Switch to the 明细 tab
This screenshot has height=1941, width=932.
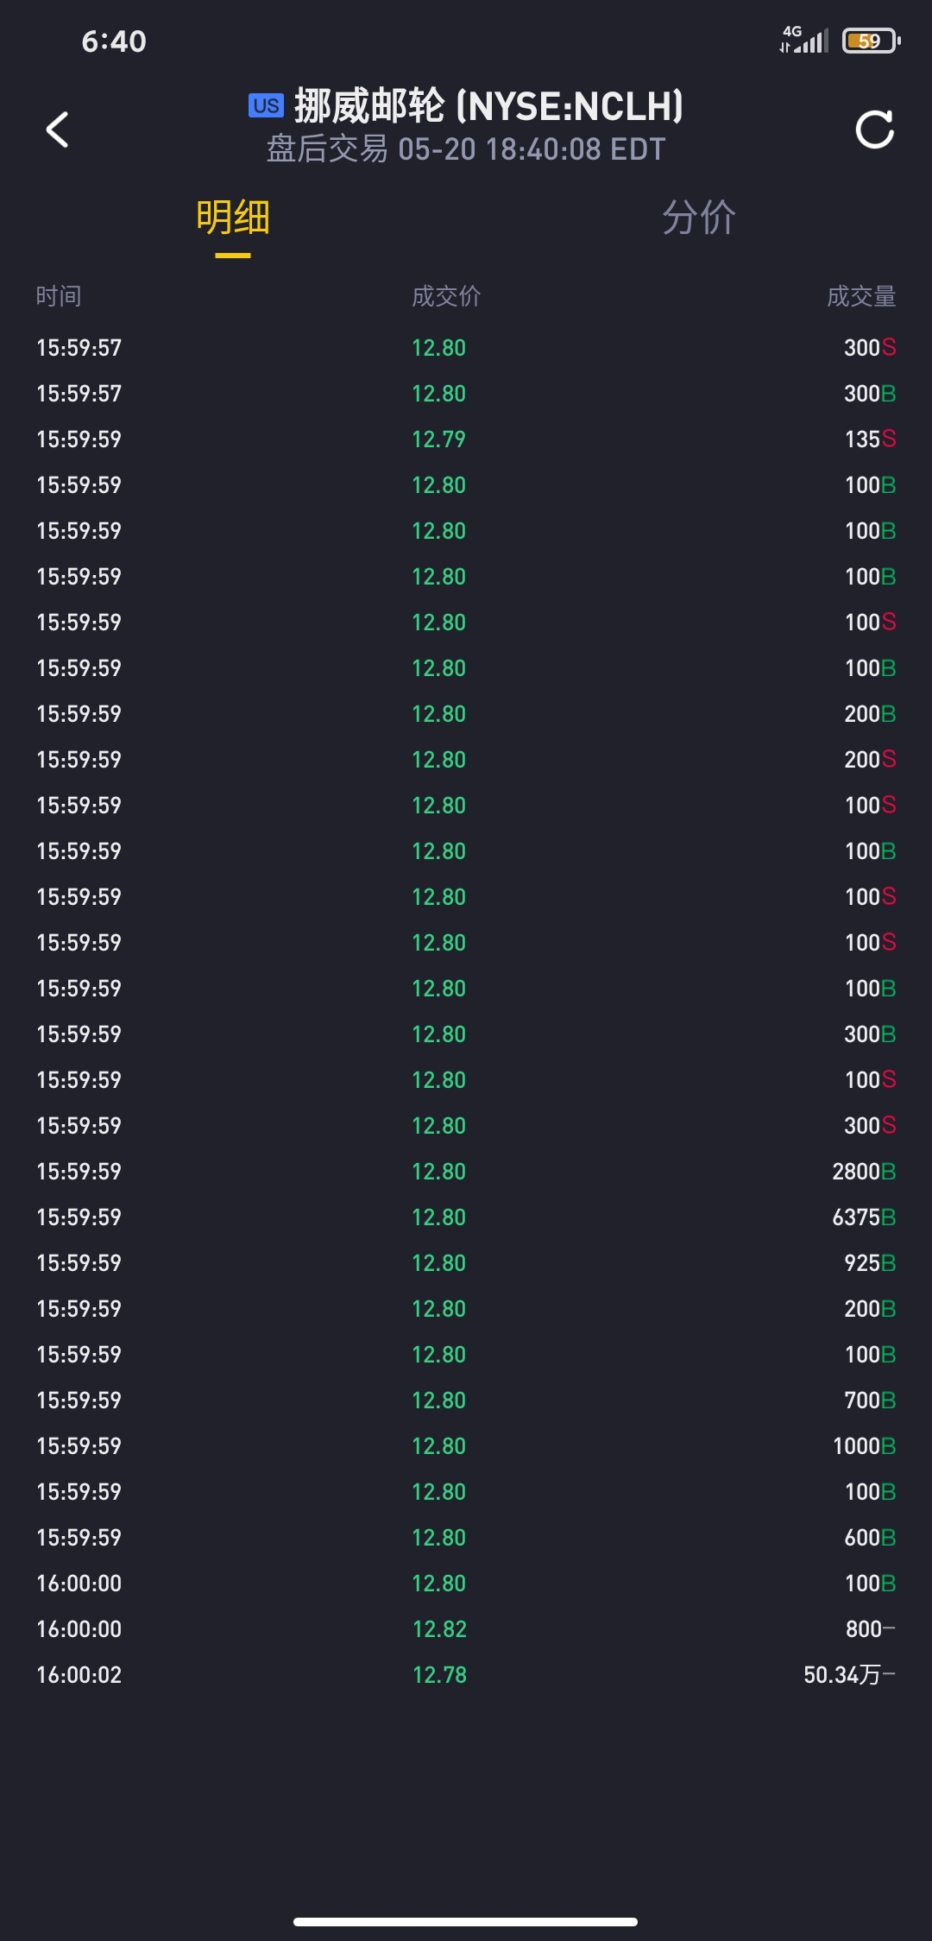point(233,218)
